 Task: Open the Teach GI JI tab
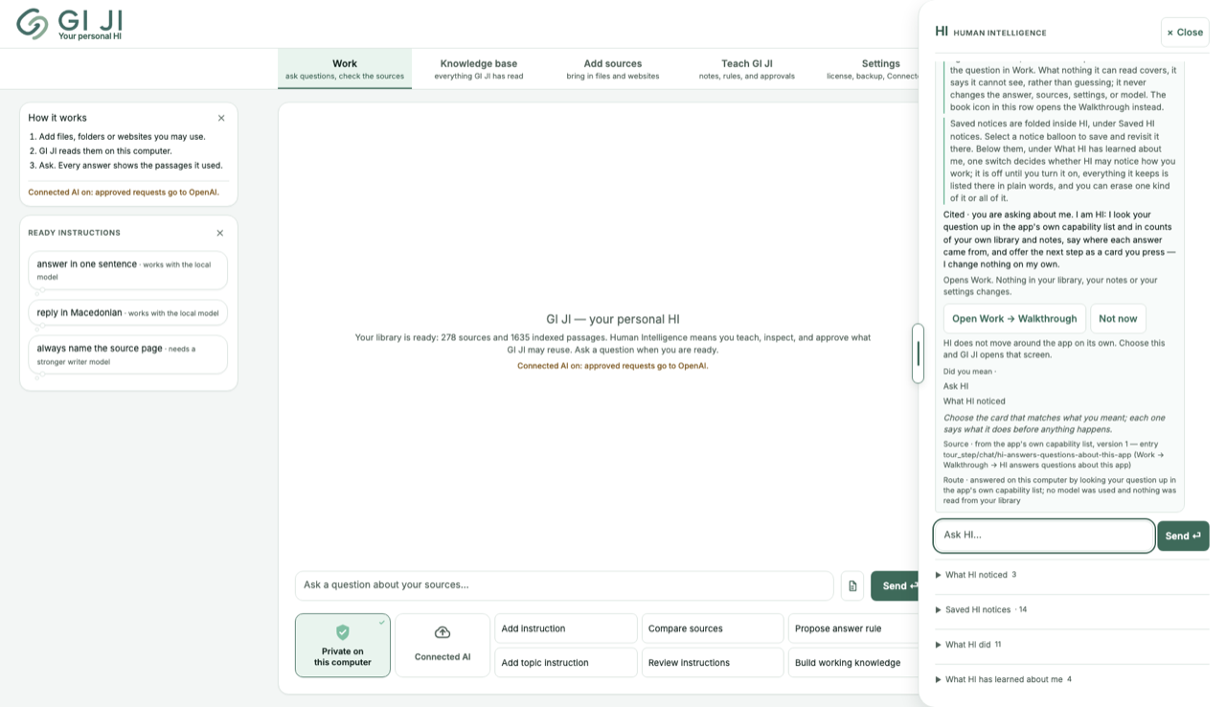747,69
